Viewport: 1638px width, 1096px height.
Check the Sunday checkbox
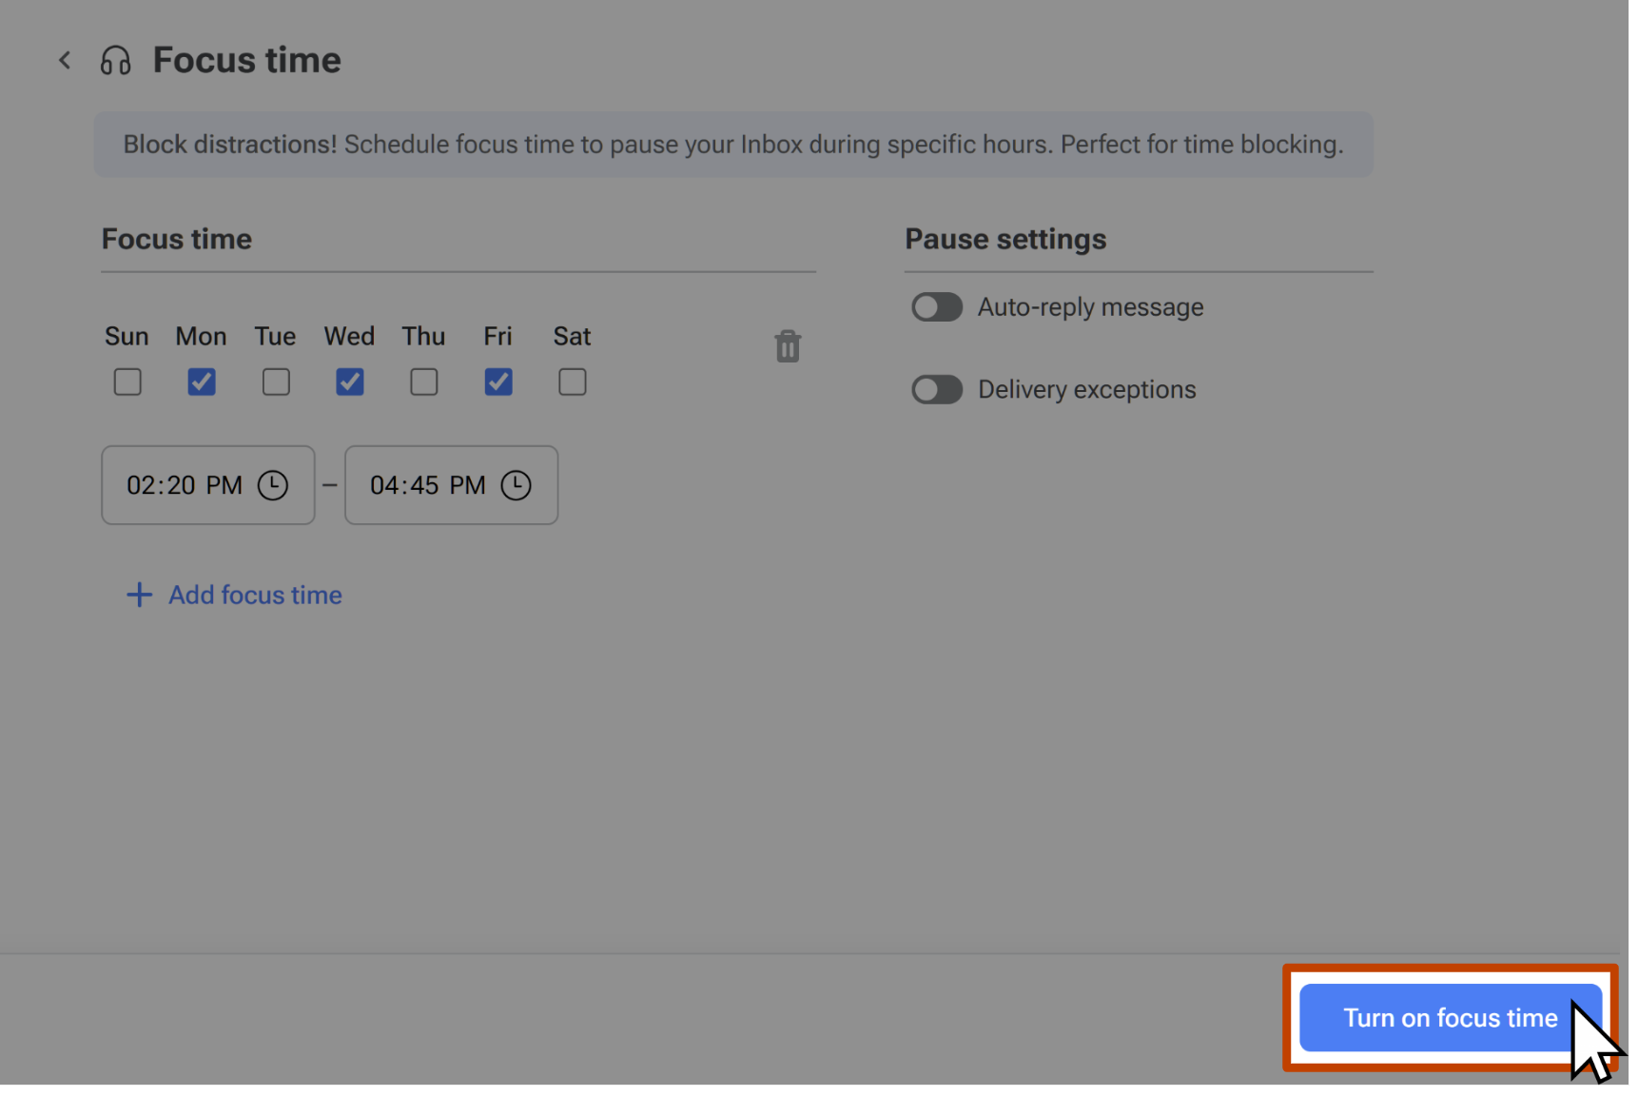tap(127, 382)
